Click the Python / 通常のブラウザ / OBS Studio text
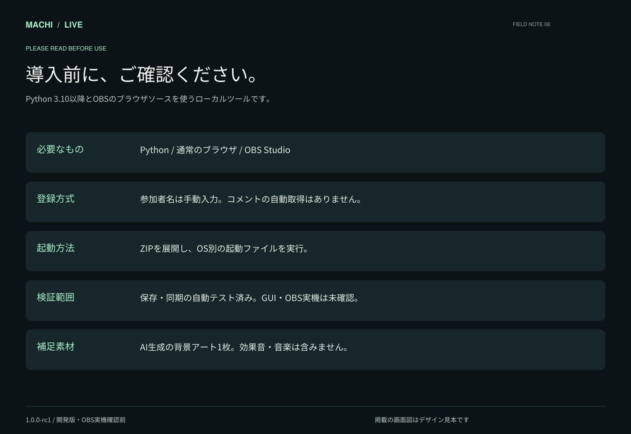Image resolution: width=631 pixels, height=434 pixels. 215,150
